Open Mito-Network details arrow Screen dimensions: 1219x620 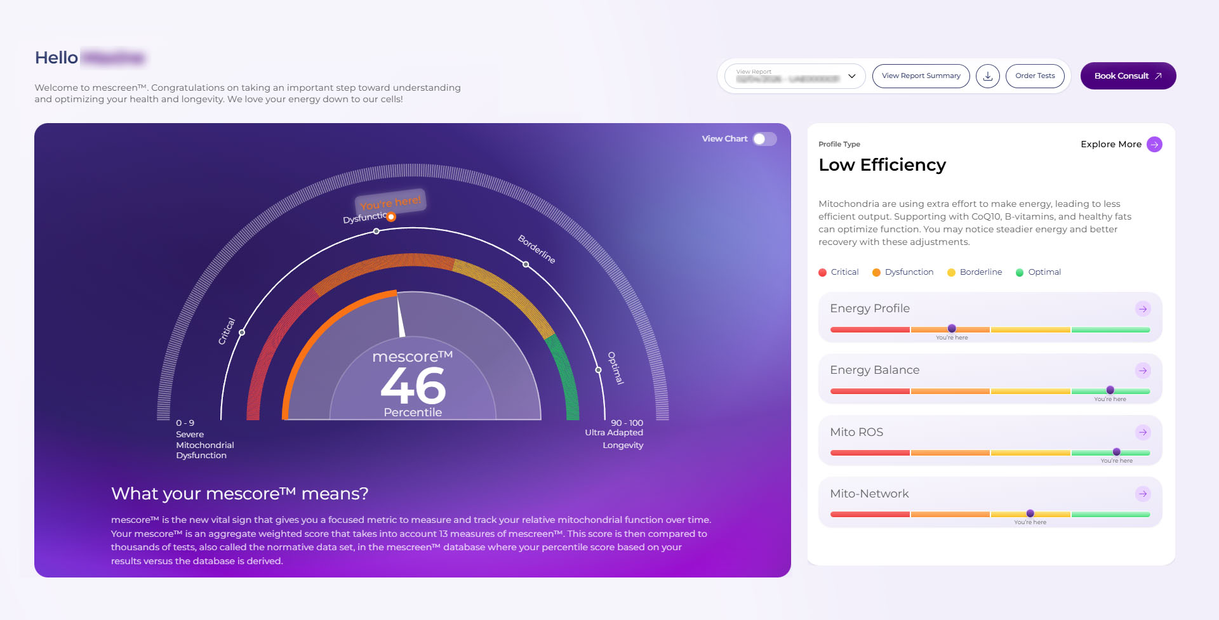click(x=1142, y=494)
